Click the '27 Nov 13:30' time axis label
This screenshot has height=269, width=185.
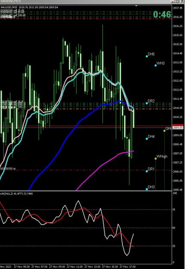tap(92, 267)
